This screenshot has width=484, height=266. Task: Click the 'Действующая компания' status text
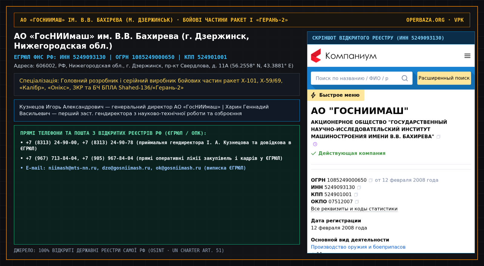(x=352, y=153)
